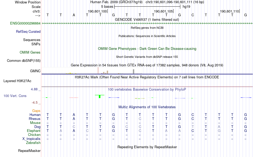Screen dimensions: 253x157
Task: Open the GMNC GTEx expression label
Action: [35, 71]
